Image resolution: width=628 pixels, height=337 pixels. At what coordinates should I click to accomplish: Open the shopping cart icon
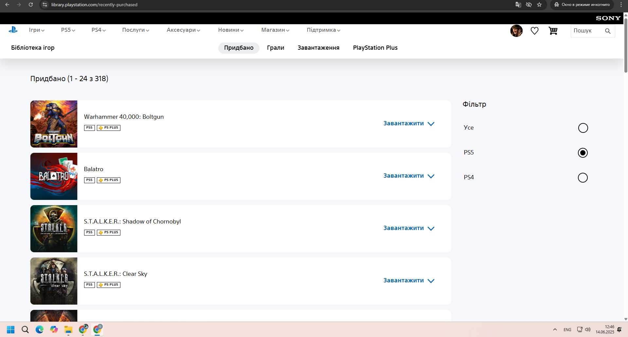point(553,31)
